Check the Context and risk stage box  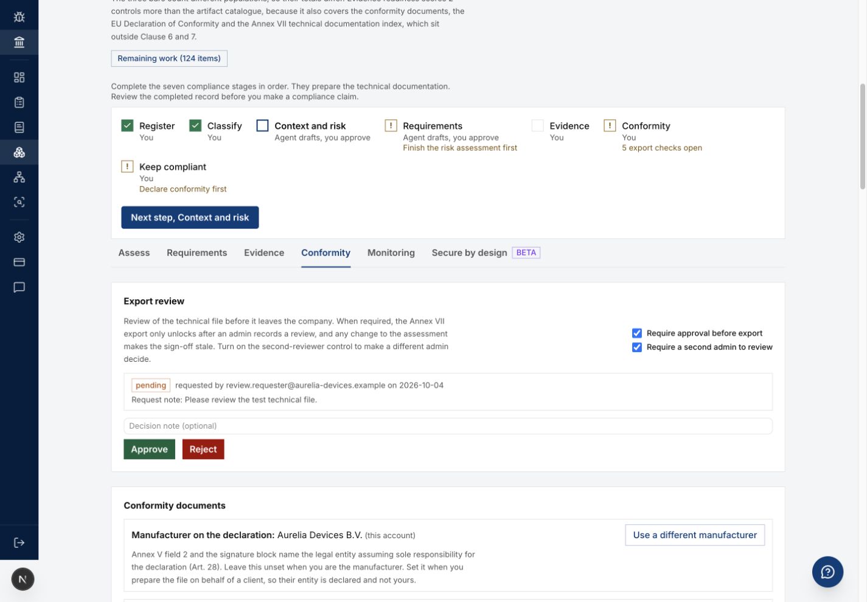[x=262, y=125]
